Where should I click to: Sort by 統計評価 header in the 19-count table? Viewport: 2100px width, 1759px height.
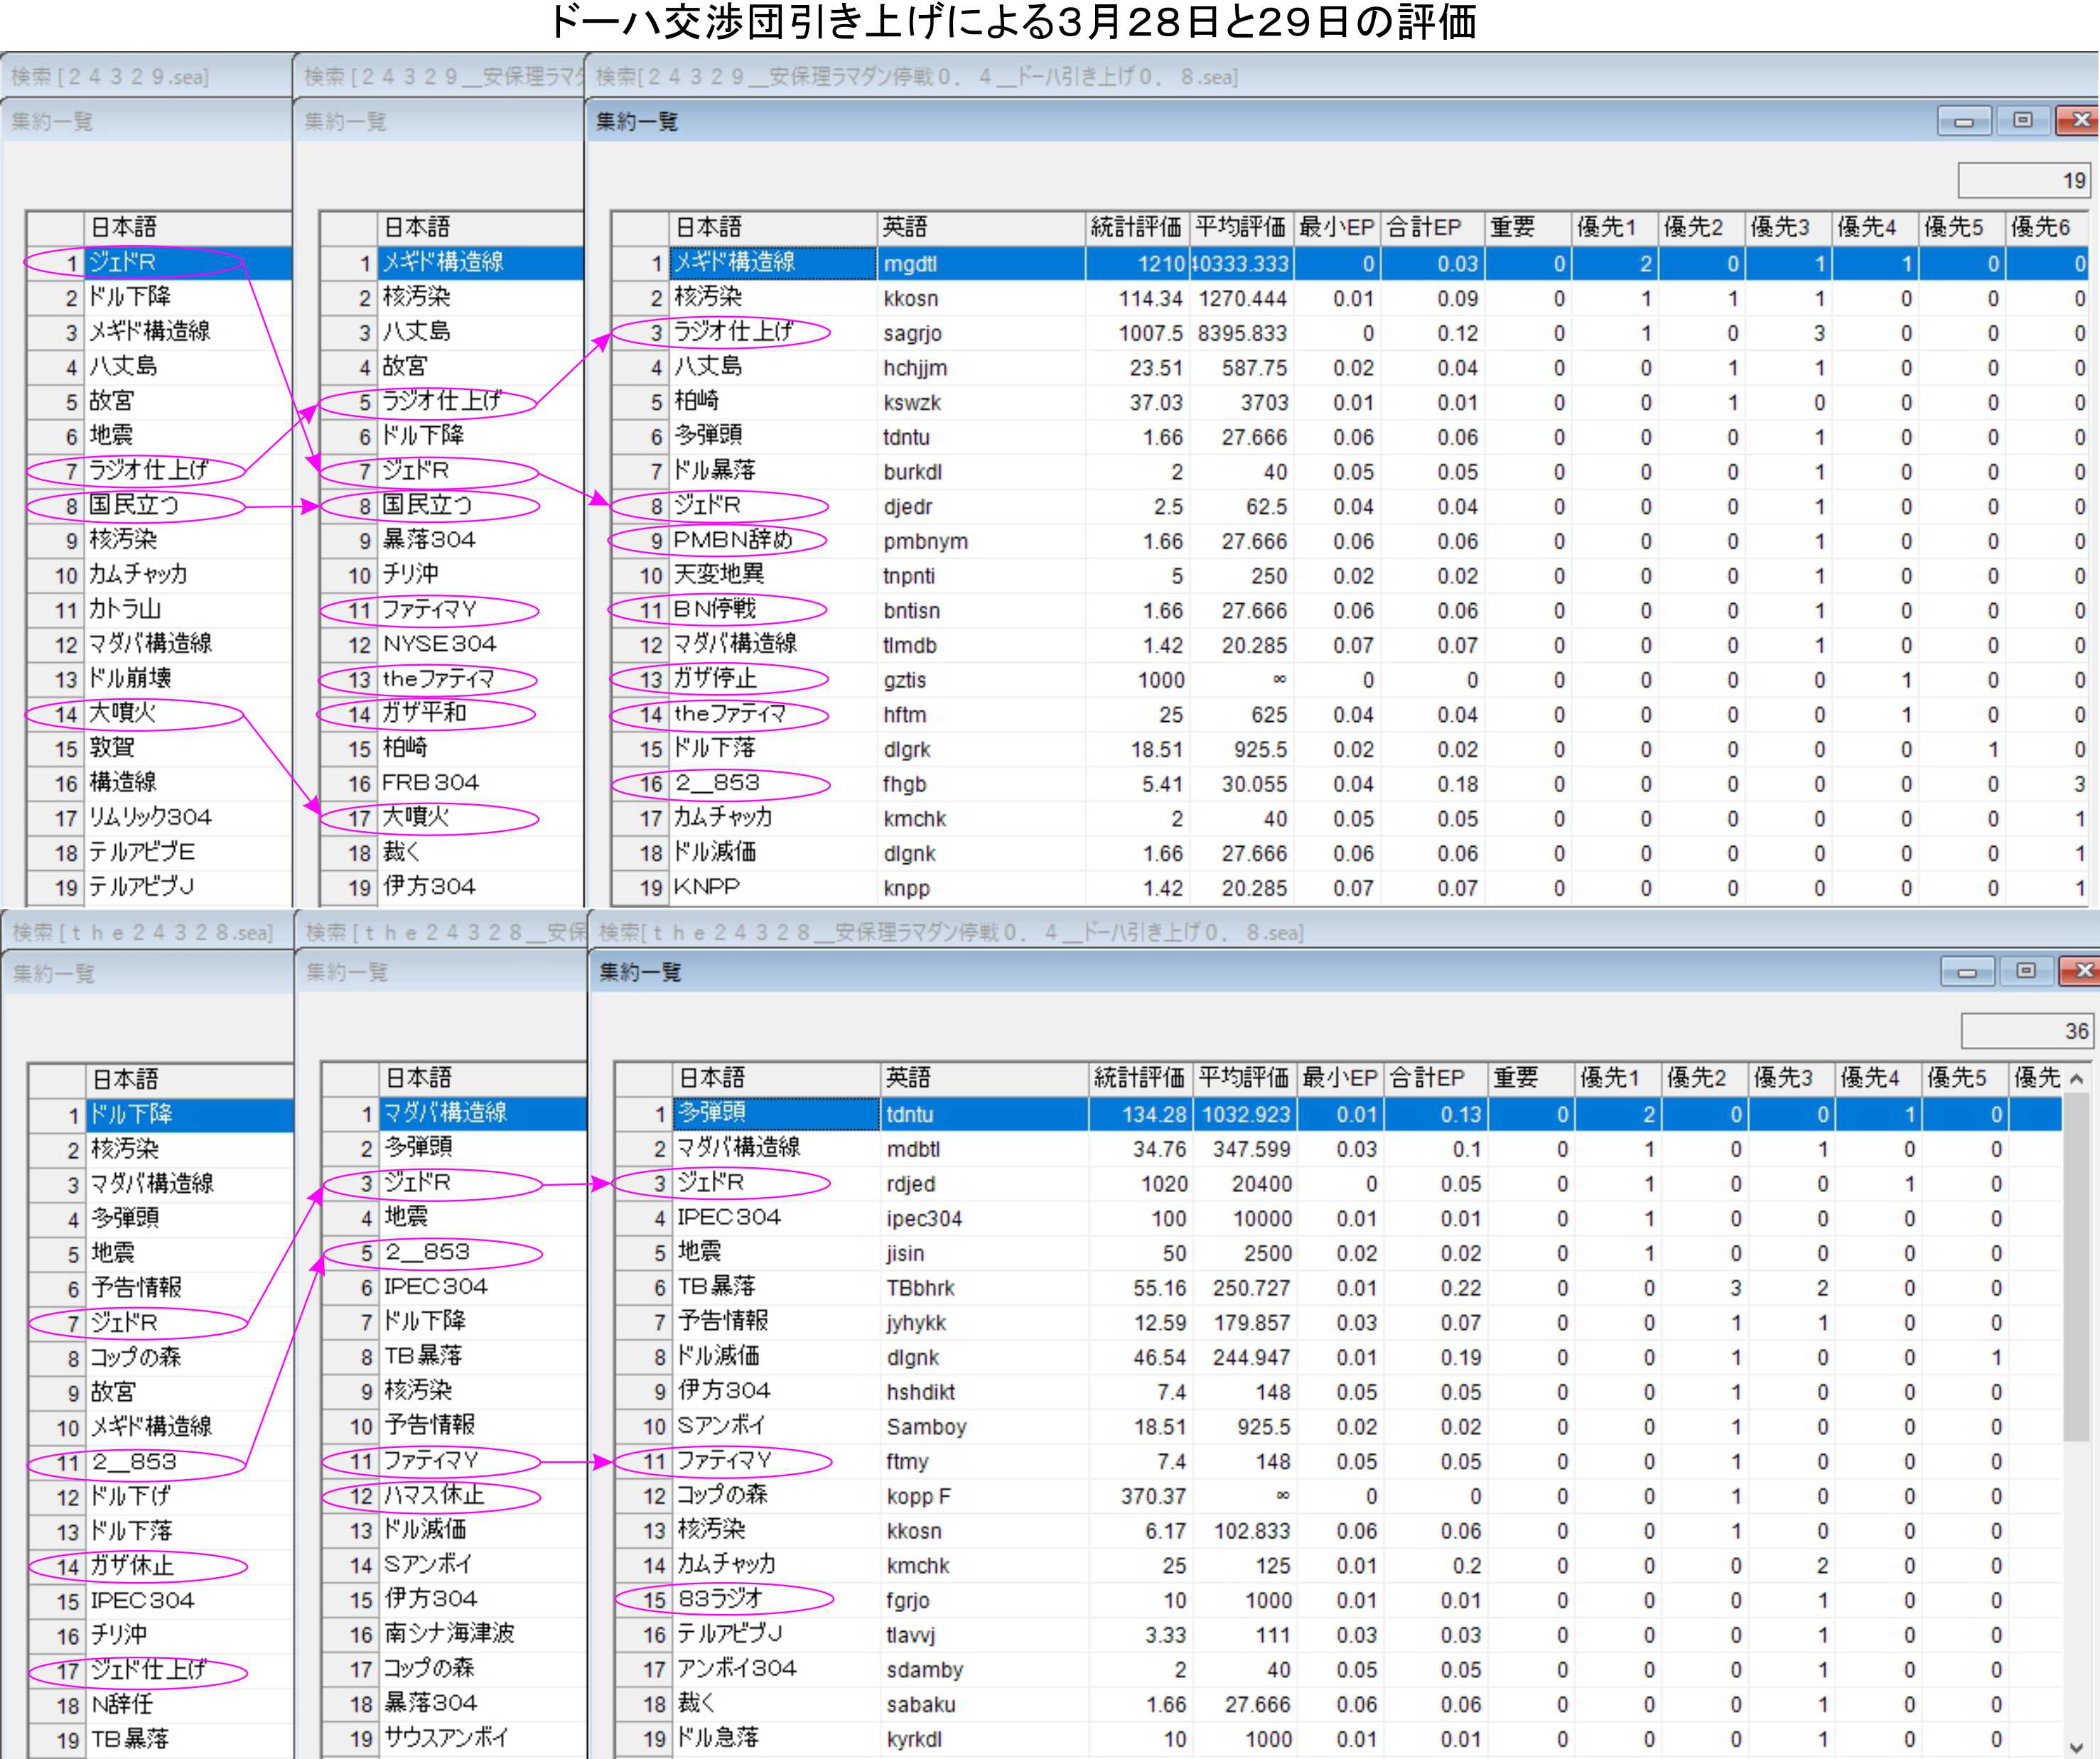tap(1136, 228)
